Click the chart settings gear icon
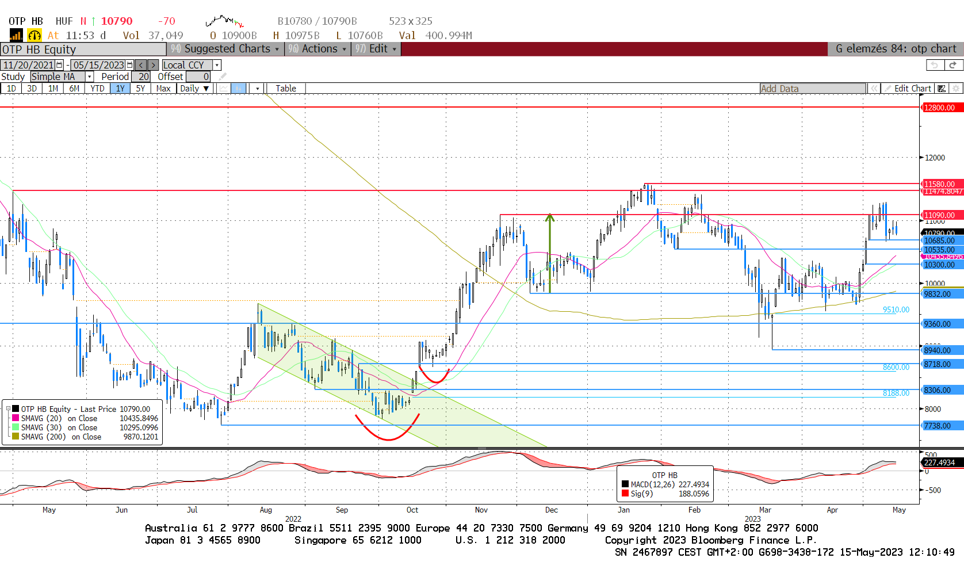Image resolution: width=964 pixels, height=577 pixels. click(x=956, y=89)
